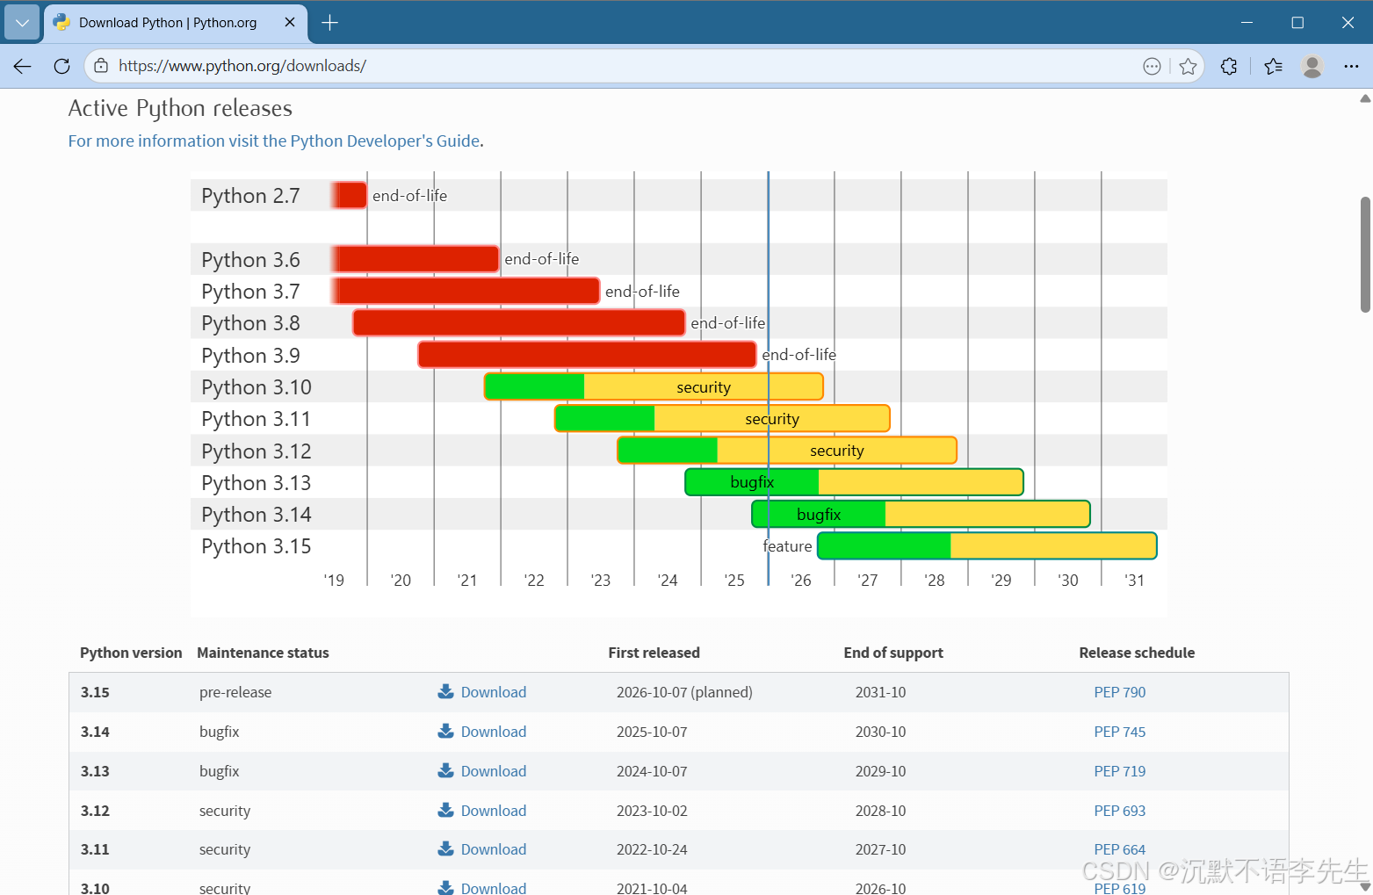Image resolution: width=1373 pixels, height=895 pixels.
Task: View site information lock icon
Action: click(x=101, y=66)
